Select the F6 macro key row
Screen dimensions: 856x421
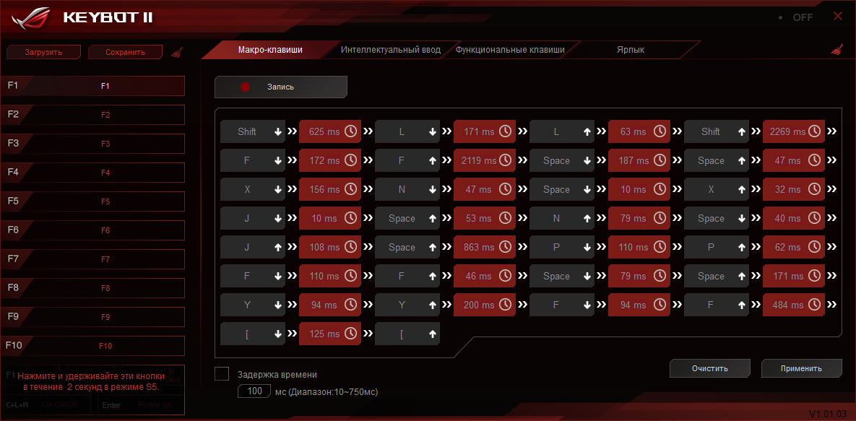click(x=92, y=230)
